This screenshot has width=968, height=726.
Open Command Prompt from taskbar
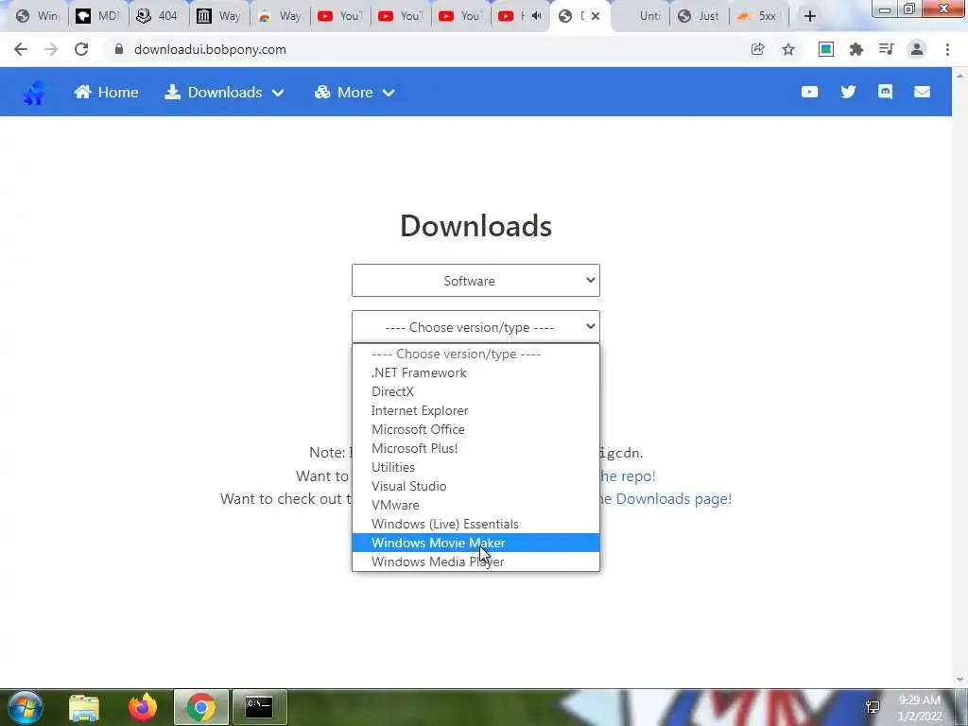point(259,707)
